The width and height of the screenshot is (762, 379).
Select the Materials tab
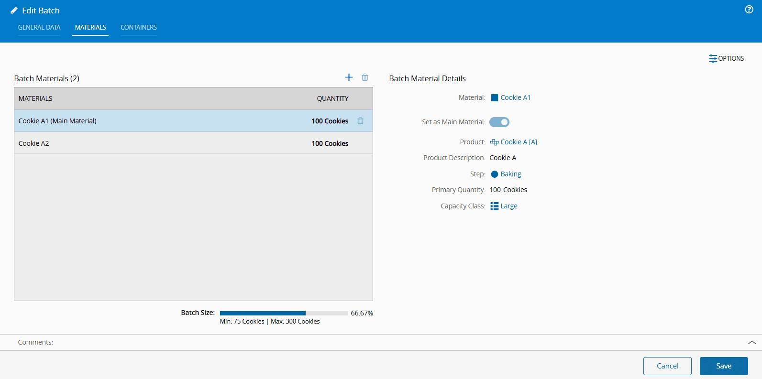pyautogui.click(x=90, y=28)
